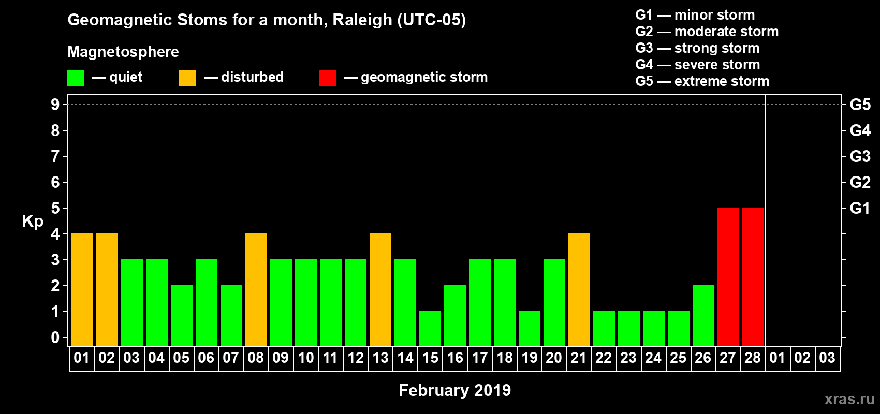The image size is (880, 414).
Task: Click the green bar for day 15
Action: 430,329
